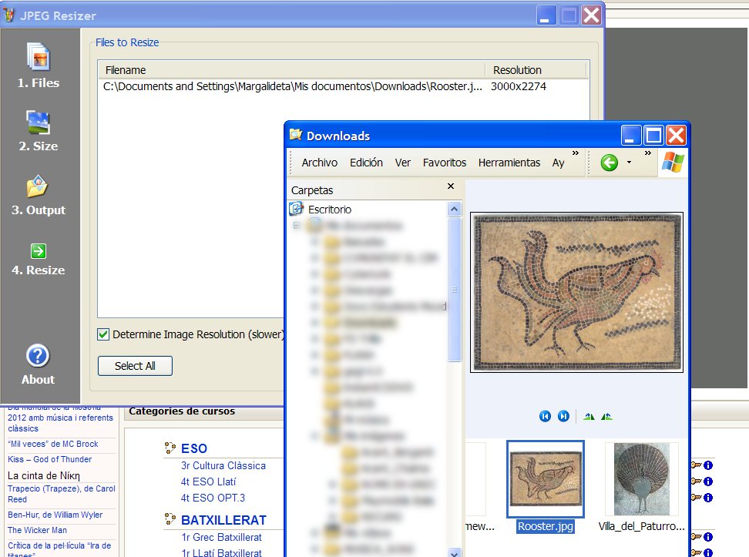Click the Resolution column header

point(536,70)
